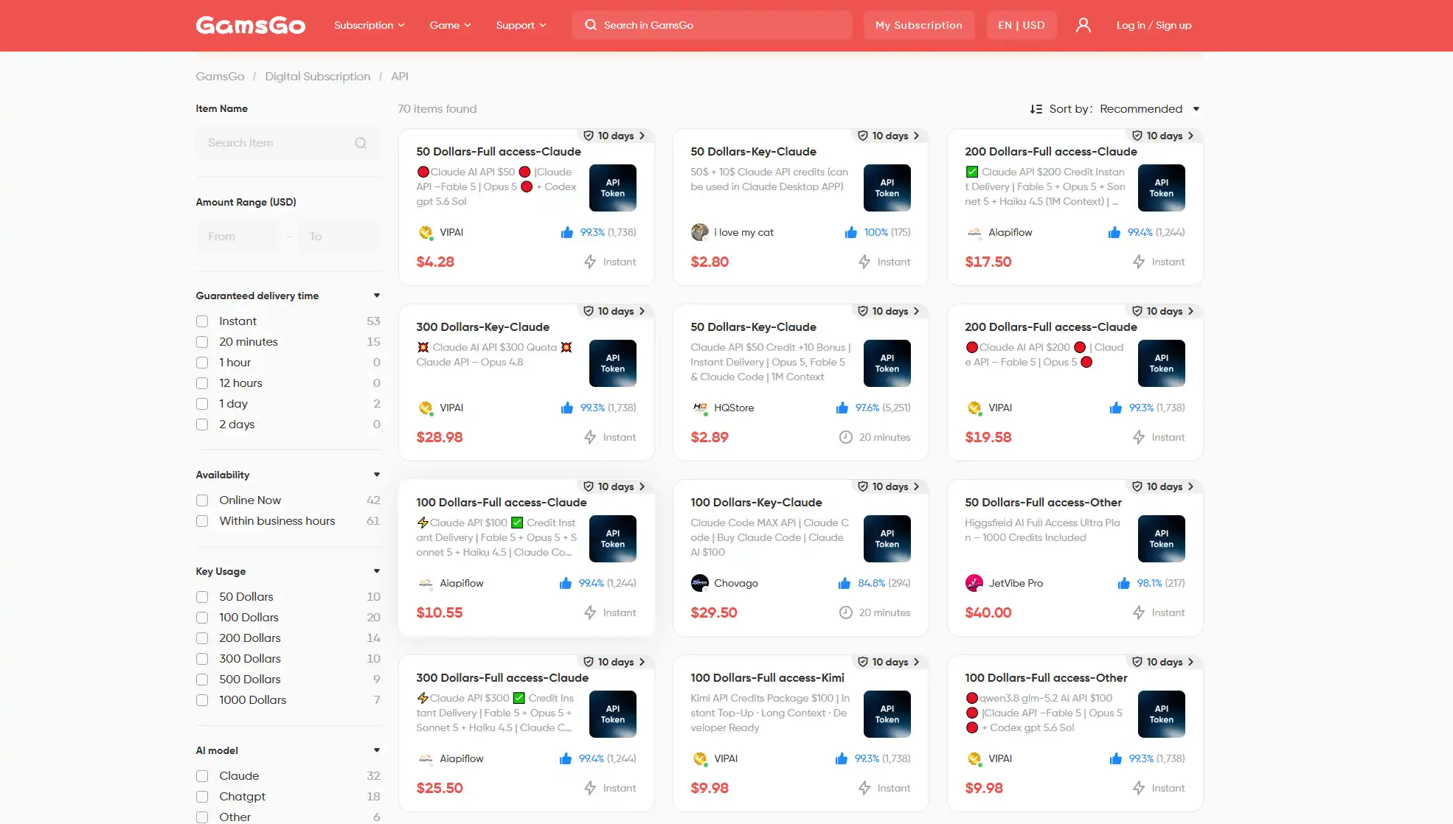Open API Token thumbnail on $17.50 listing
Image resolution: width=1453 pixels, height=824 pixels.
pyautogui.click(x=1162, y=188)
